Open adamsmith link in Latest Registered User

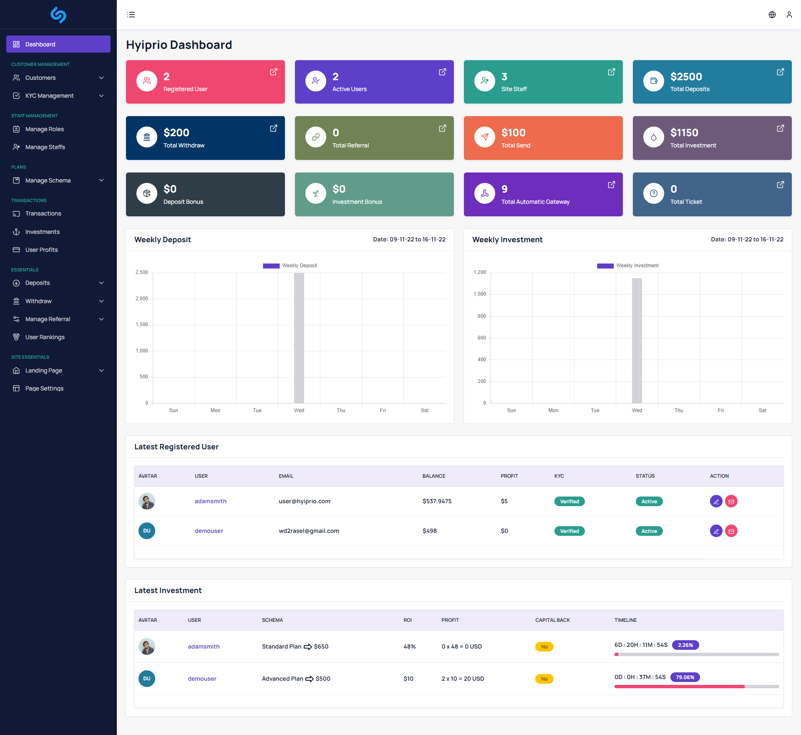pos(210,501)
